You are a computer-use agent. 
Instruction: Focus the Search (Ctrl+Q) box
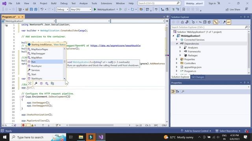pos(159,3)
